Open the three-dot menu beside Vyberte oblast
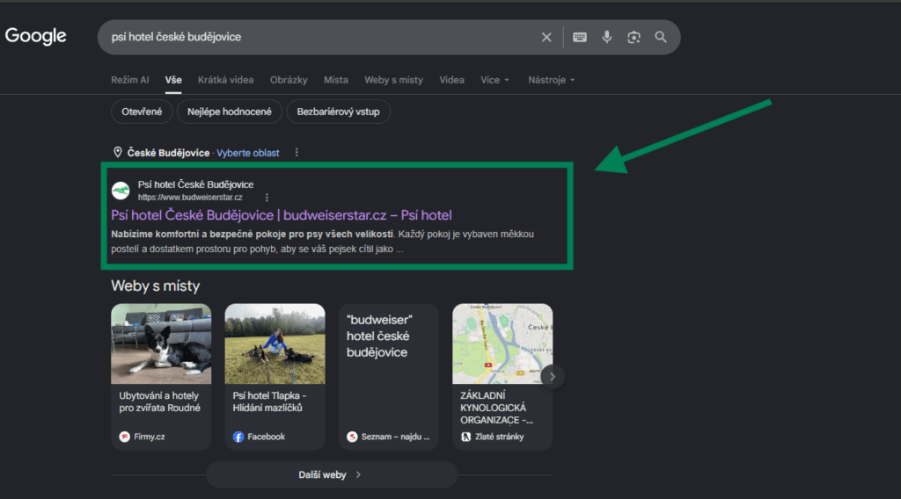Screen dimensions: 901x499 297,153
